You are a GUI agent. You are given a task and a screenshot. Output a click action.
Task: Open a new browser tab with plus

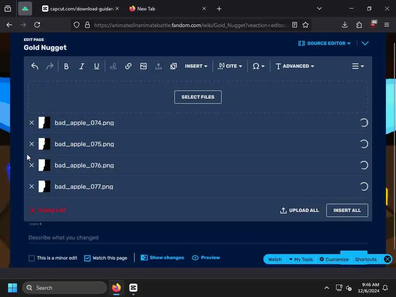[x=219, y=9]
